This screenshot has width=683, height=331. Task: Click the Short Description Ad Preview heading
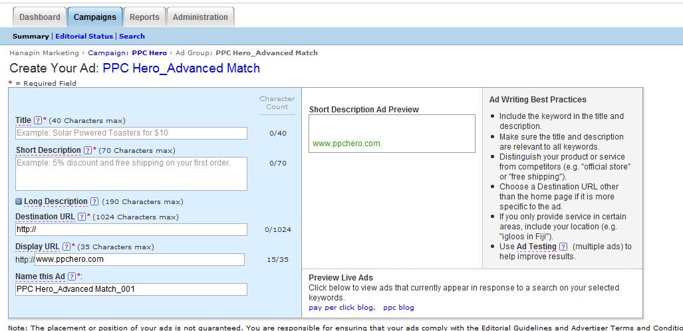pyautogui.click(x=364, y=110)
